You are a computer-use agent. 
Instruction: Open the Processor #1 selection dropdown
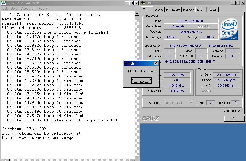[x=191, y=103]
